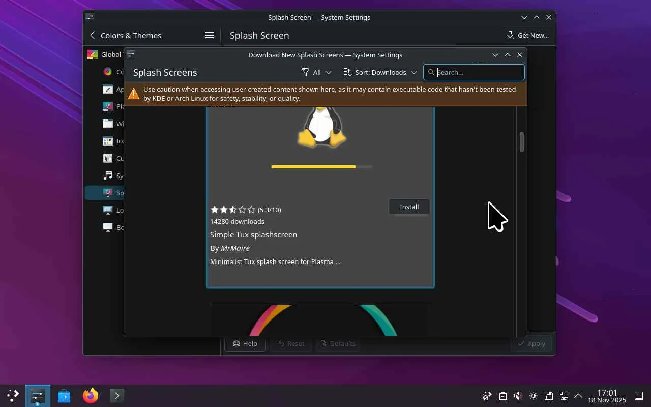Open author MrMaire's link
This screenshot has height=407, width=651.
pos(235,248)
